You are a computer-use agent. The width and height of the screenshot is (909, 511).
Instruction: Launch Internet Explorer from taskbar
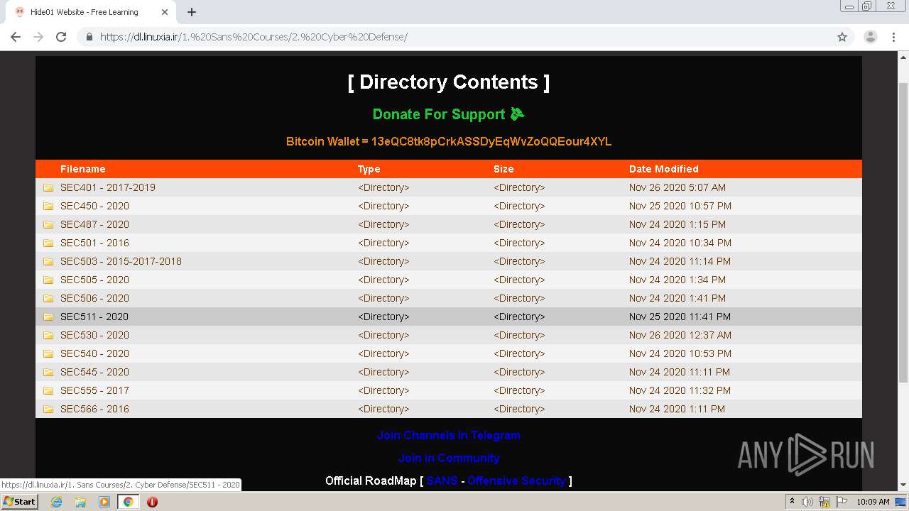[56, 502]
